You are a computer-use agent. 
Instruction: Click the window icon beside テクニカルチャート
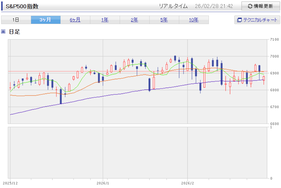pos(239,20)
